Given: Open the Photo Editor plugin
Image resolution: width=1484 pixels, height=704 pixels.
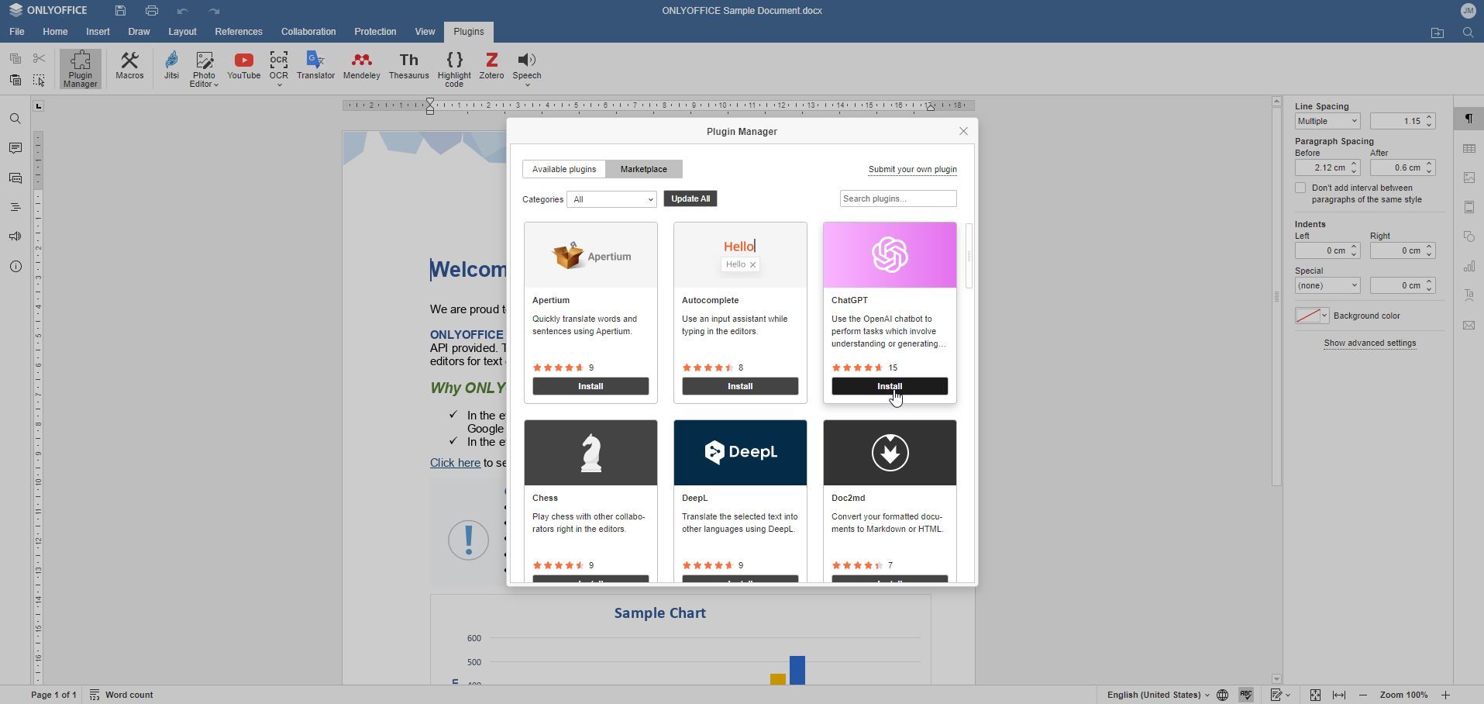Looking at the screenshot, I should click(x=203, y=67).
